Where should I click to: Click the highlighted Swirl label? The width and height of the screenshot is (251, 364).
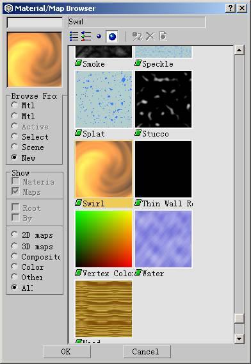pos(93,204)
